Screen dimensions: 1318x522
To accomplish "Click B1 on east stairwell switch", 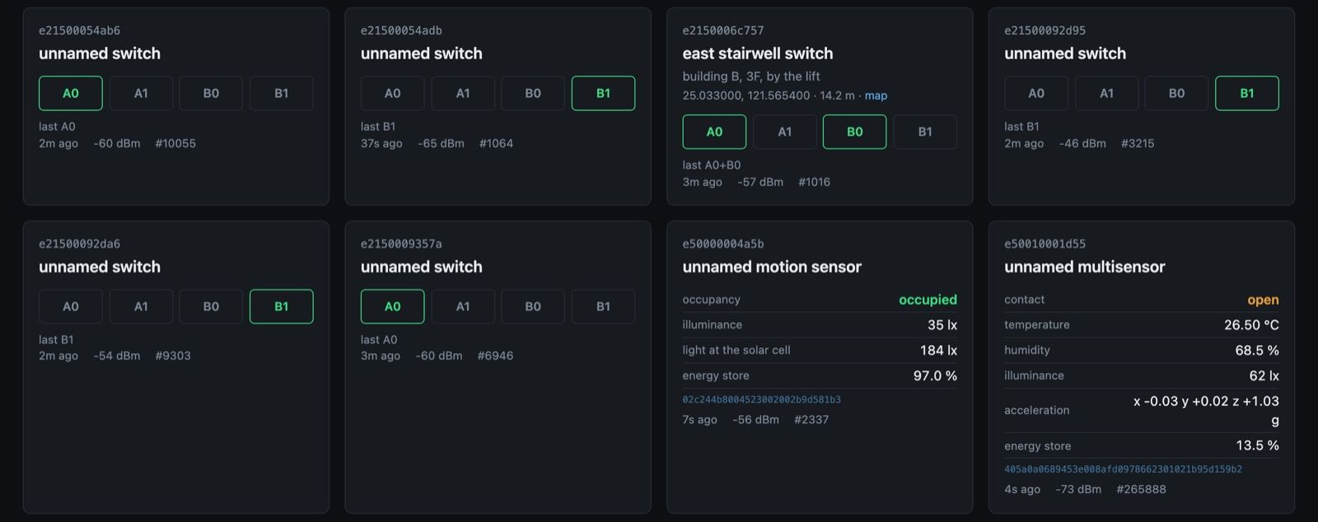I will (x=925, y=132).
